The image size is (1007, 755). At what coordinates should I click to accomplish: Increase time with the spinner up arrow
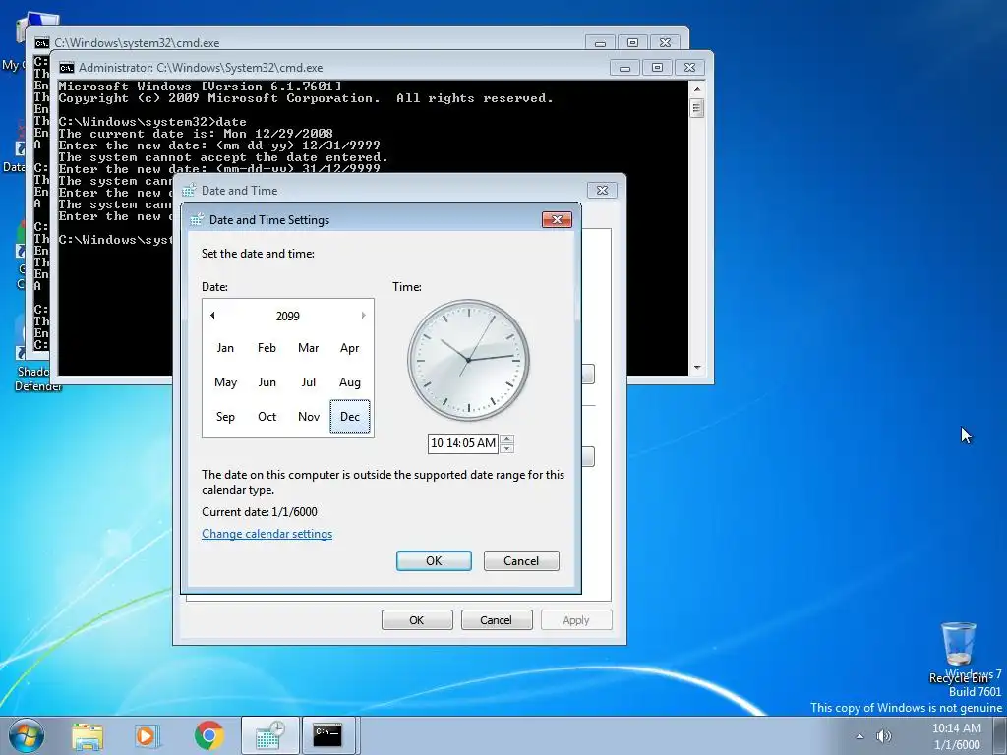[506, 439]
